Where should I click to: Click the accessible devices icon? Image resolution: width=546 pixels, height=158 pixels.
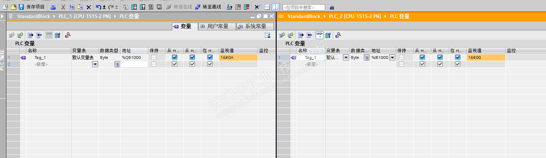(229, 7)
